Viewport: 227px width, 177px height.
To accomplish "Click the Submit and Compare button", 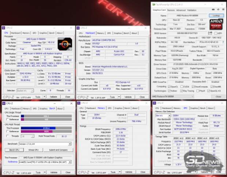I will click(x=58, y=150).
